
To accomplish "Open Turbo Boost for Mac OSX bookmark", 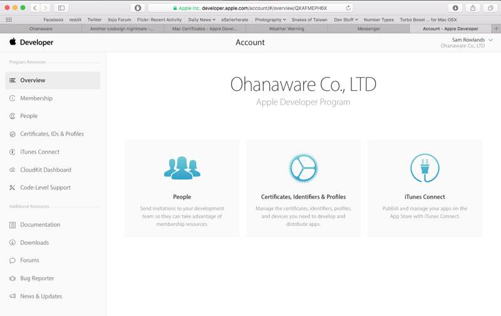I will (428, 19).
